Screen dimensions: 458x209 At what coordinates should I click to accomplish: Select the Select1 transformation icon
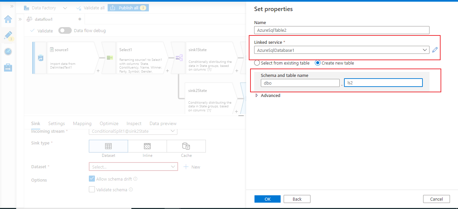click(x=110, y=58)
